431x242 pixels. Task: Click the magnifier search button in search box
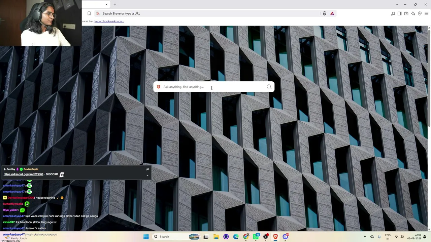tap(269, 87)
